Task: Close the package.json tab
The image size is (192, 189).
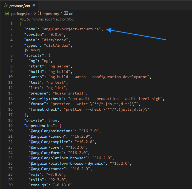Action: [34, 5]
